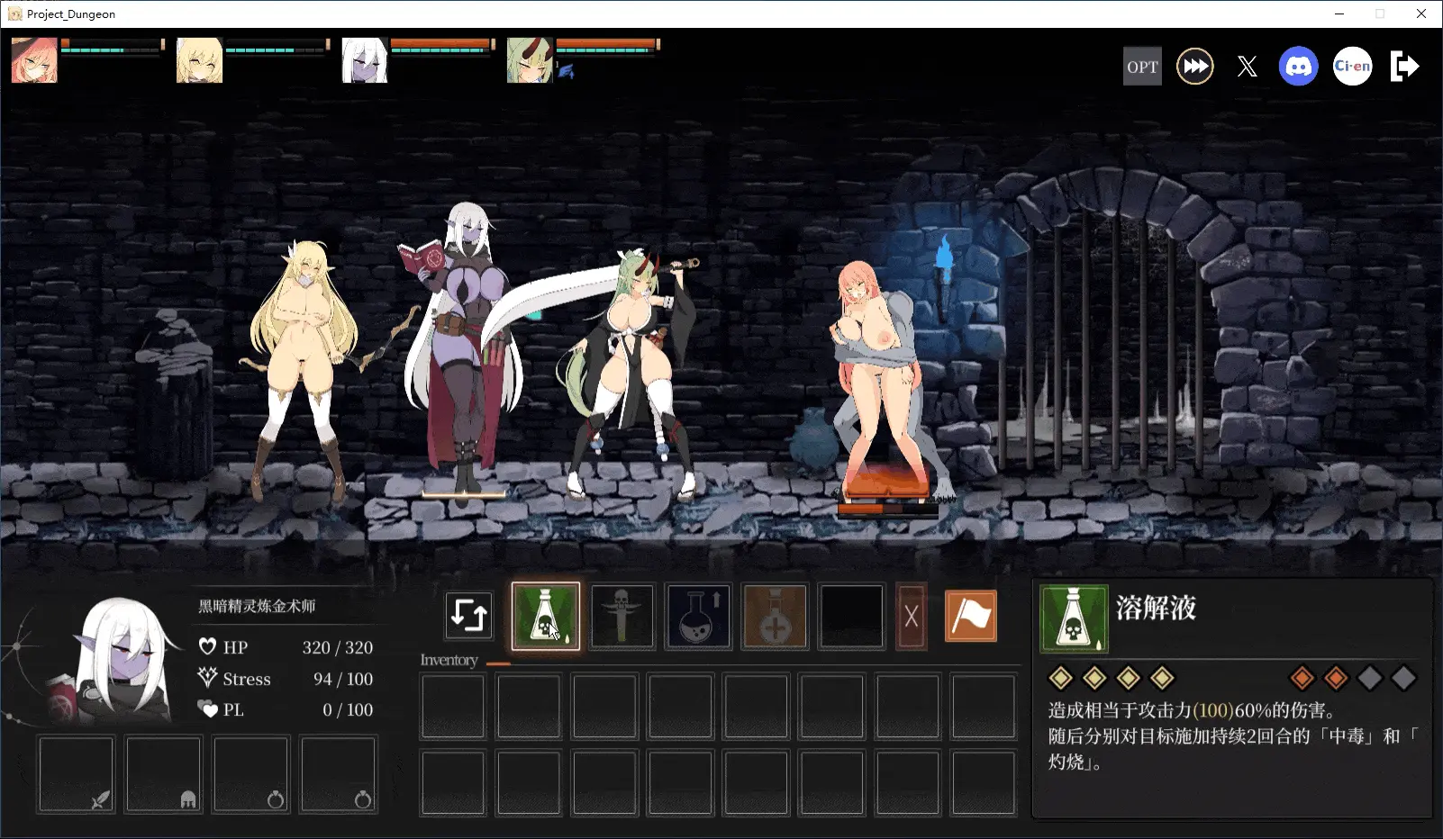Click the dark elf alchemist large portrait
Viewport: 1443px width, 839px height.
[122, 660]
